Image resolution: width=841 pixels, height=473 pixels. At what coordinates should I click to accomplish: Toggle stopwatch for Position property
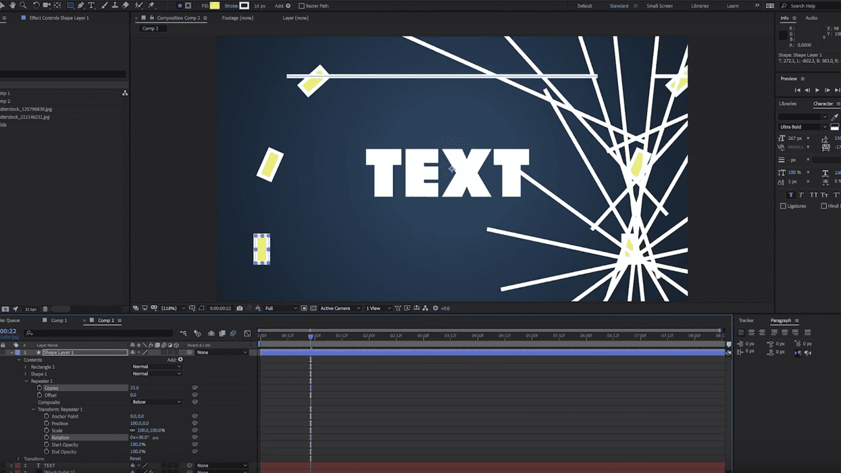click(x=46, y=424)
